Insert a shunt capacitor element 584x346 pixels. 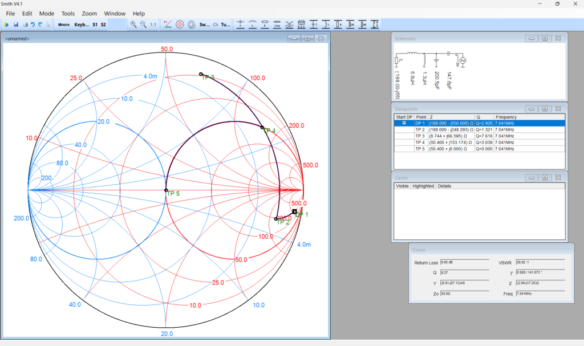tap(314, 25)
